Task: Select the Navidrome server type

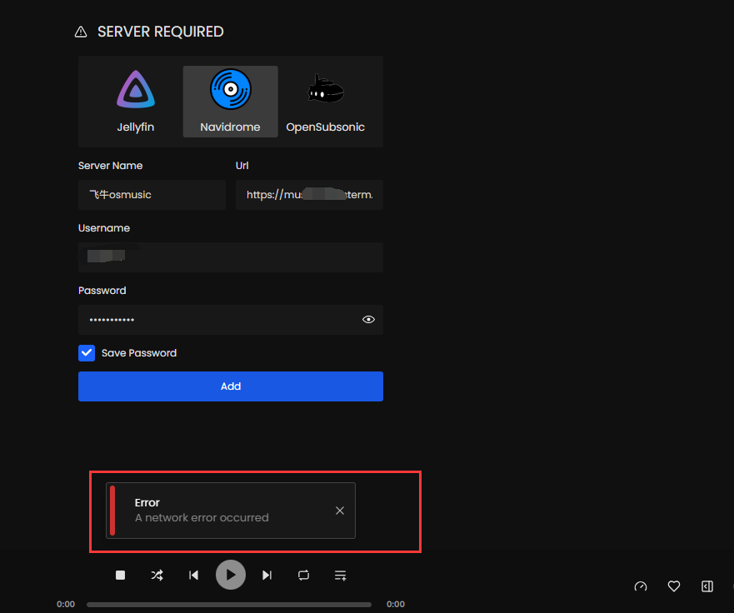Action: pos(230,102)
